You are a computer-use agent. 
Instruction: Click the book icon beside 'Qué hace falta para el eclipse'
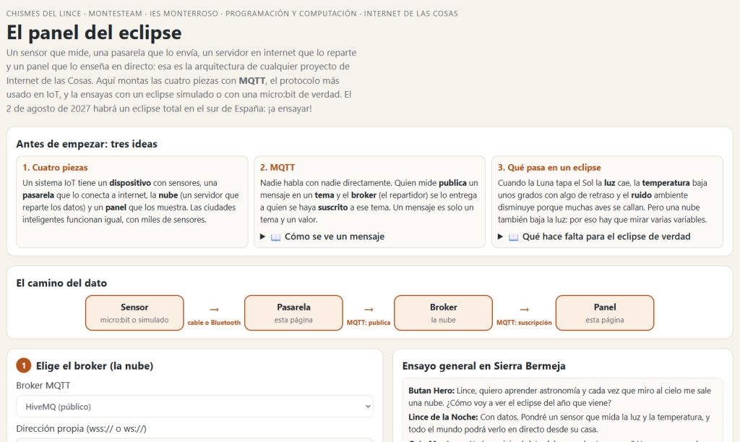click(x=514, y=237)
